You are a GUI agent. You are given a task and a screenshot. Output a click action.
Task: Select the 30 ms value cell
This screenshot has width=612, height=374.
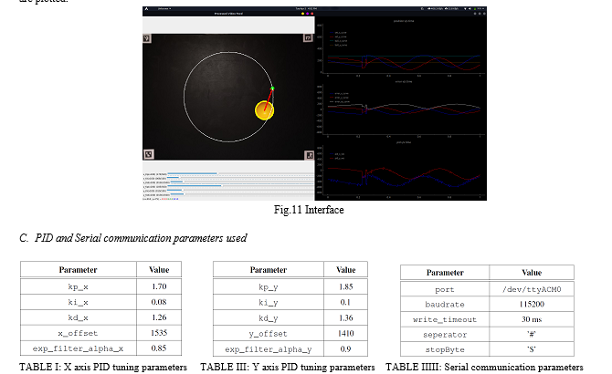point(532,319)
